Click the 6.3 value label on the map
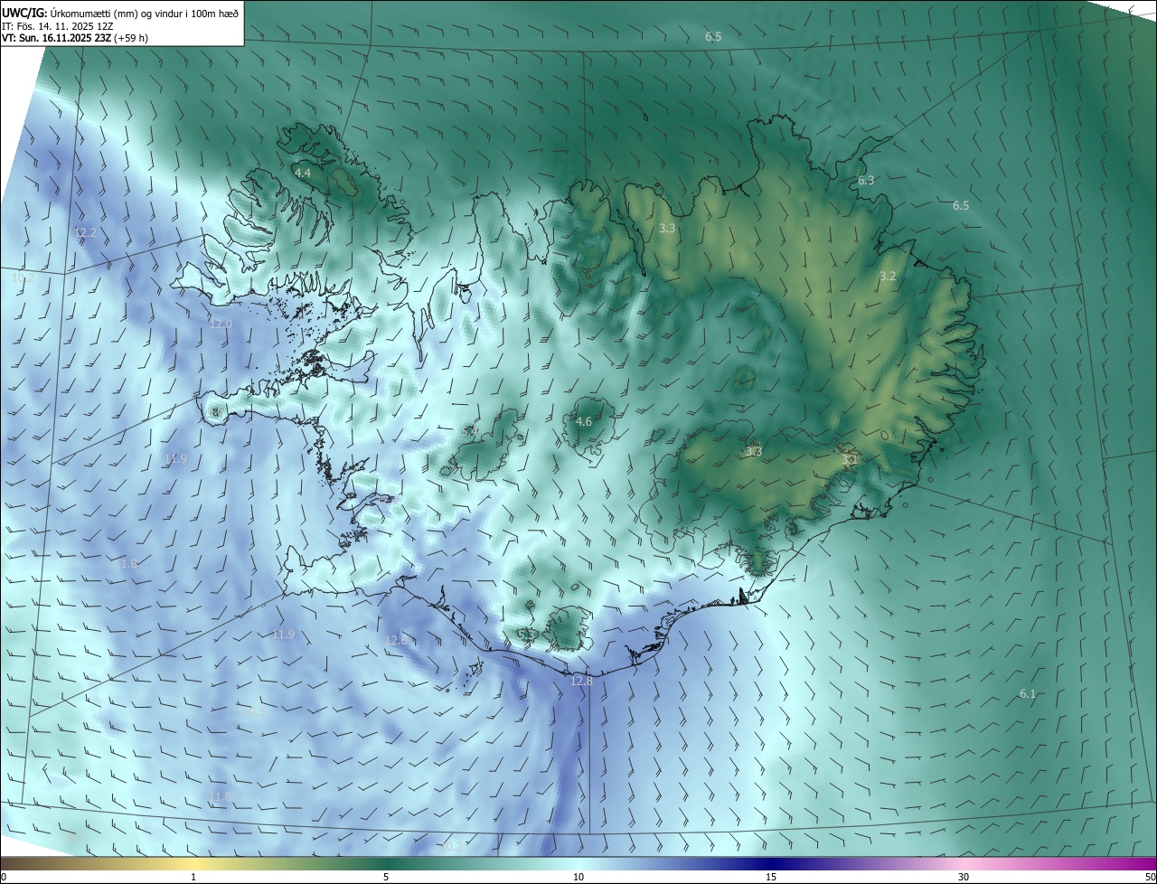 [866, 181]
